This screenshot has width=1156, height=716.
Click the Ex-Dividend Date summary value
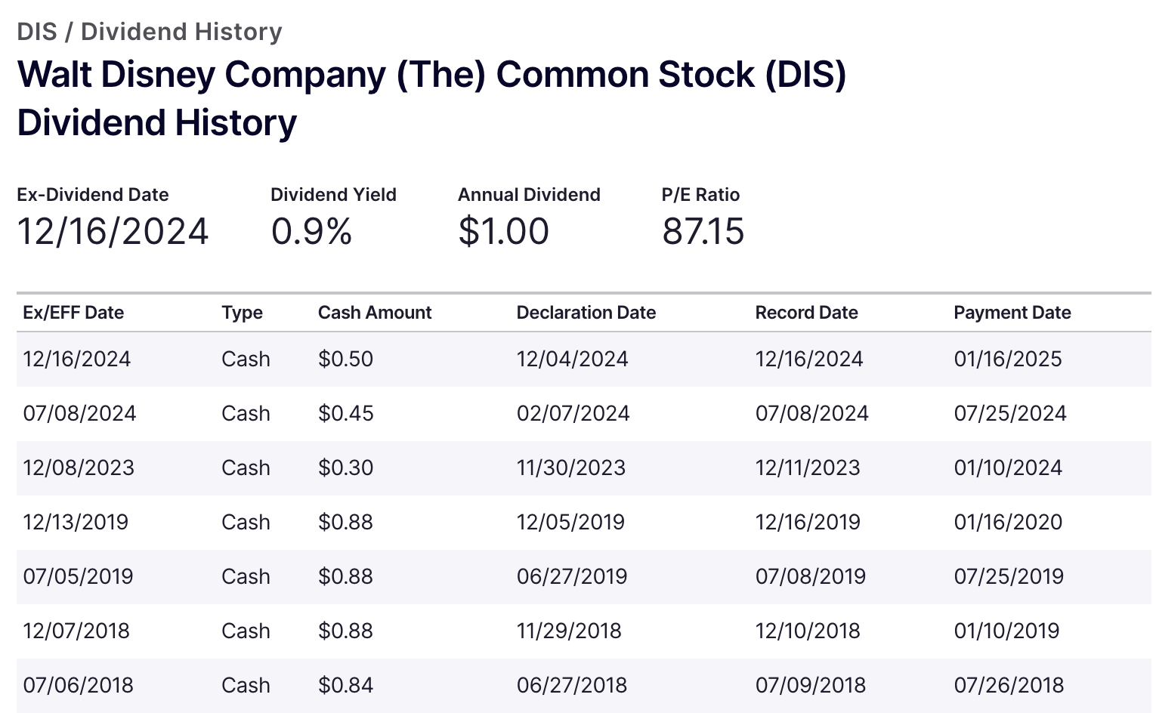(x=113, y=231)
